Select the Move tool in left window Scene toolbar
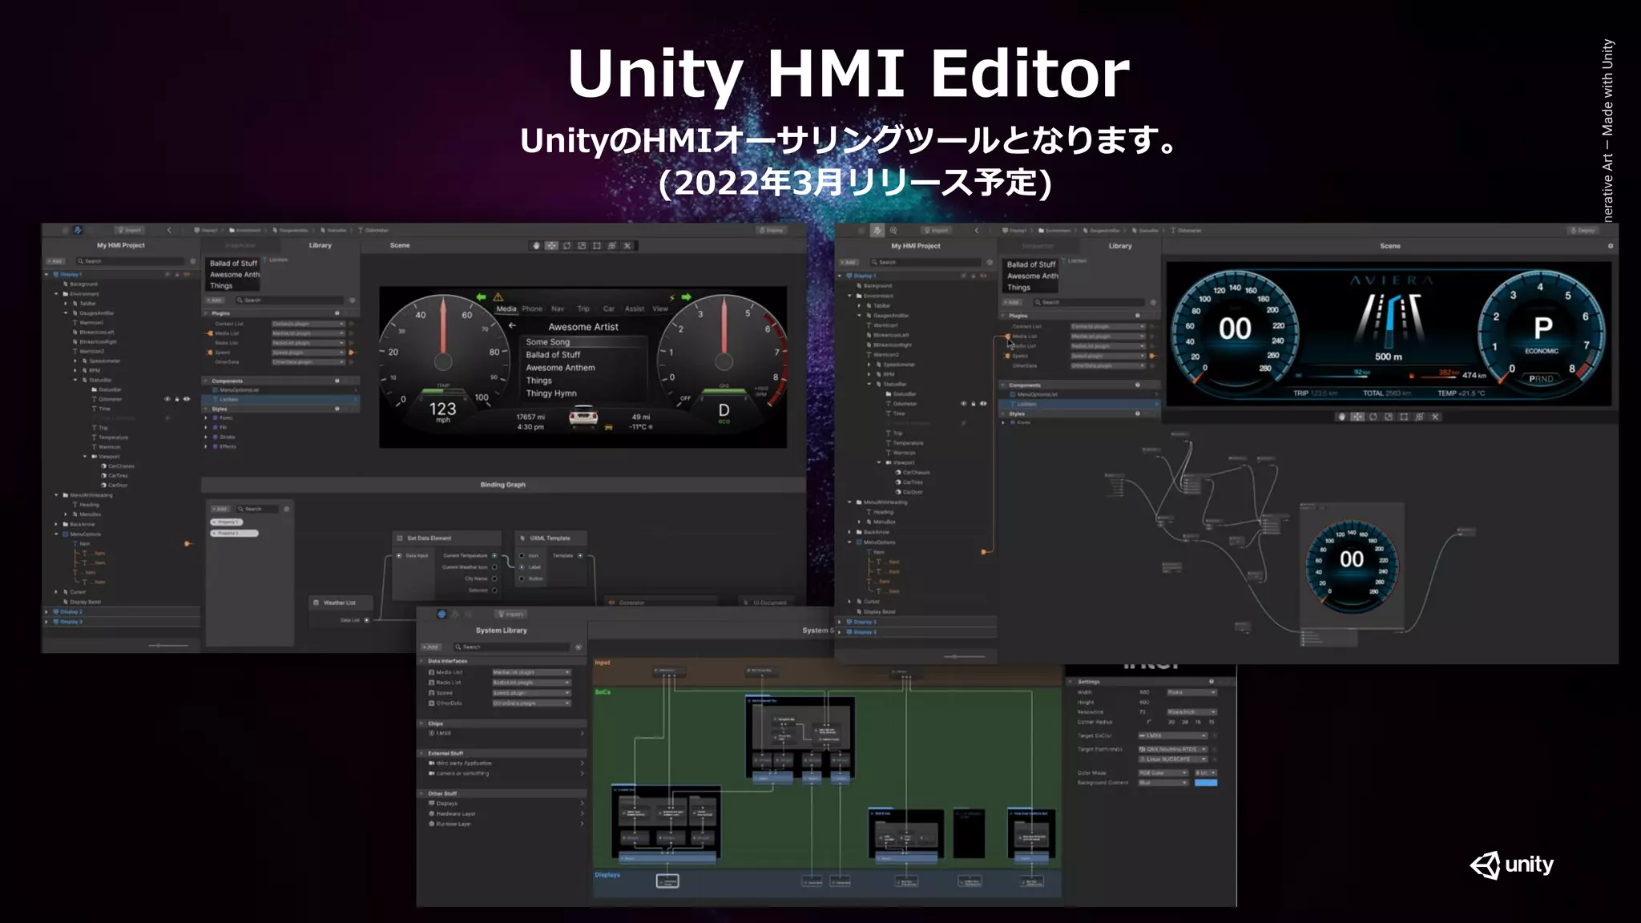Screen dimensions: 1641x923 (x=551, y=246)
